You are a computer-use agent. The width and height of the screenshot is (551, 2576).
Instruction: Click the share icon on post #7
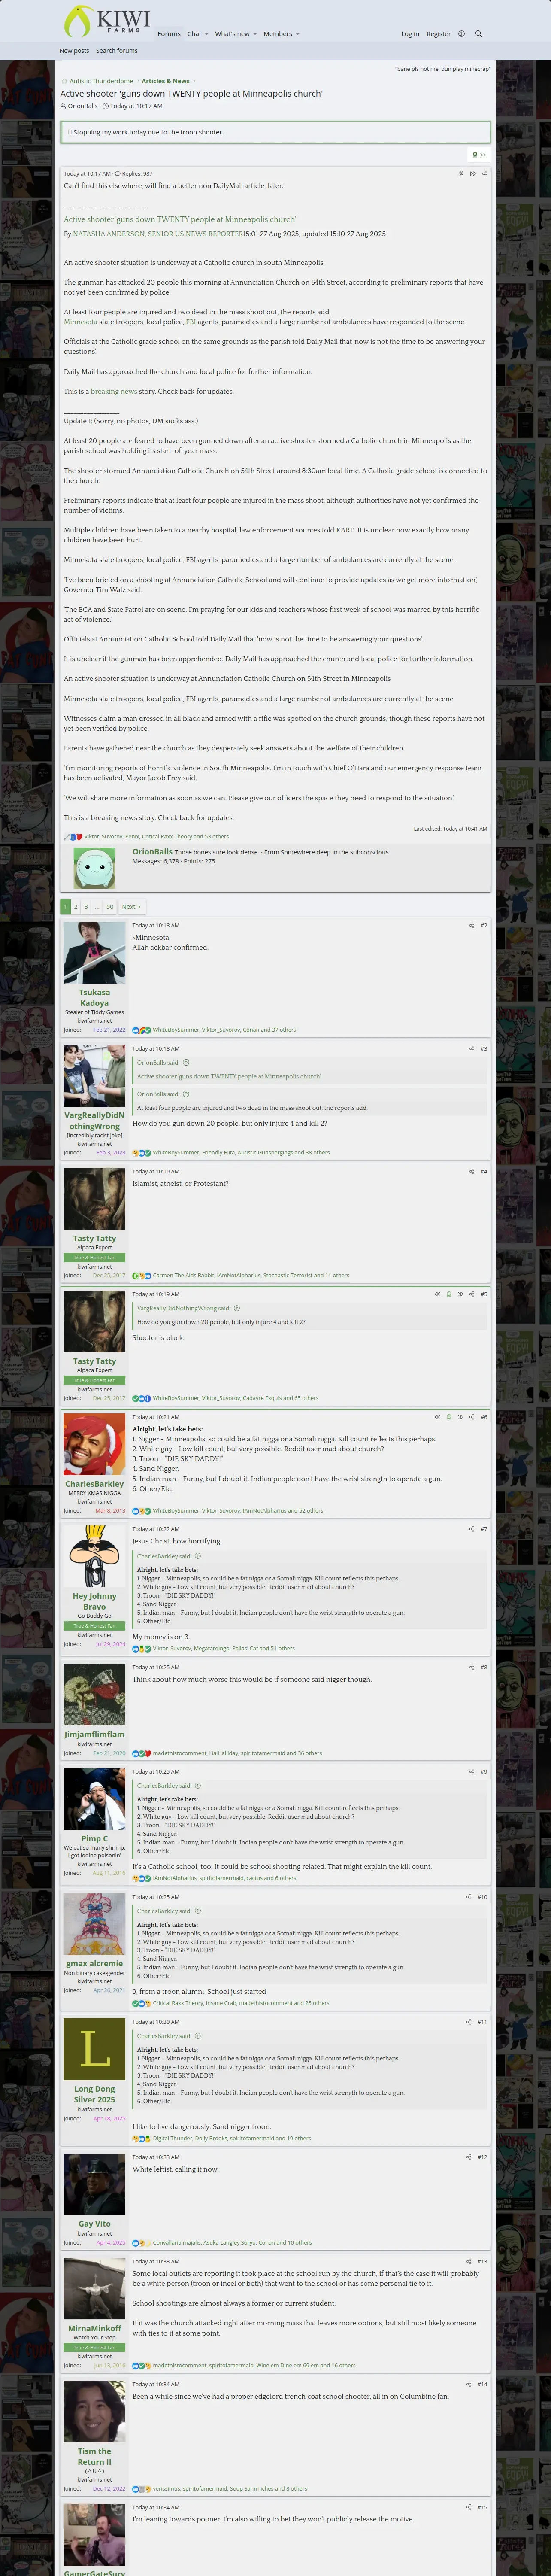471,1529
